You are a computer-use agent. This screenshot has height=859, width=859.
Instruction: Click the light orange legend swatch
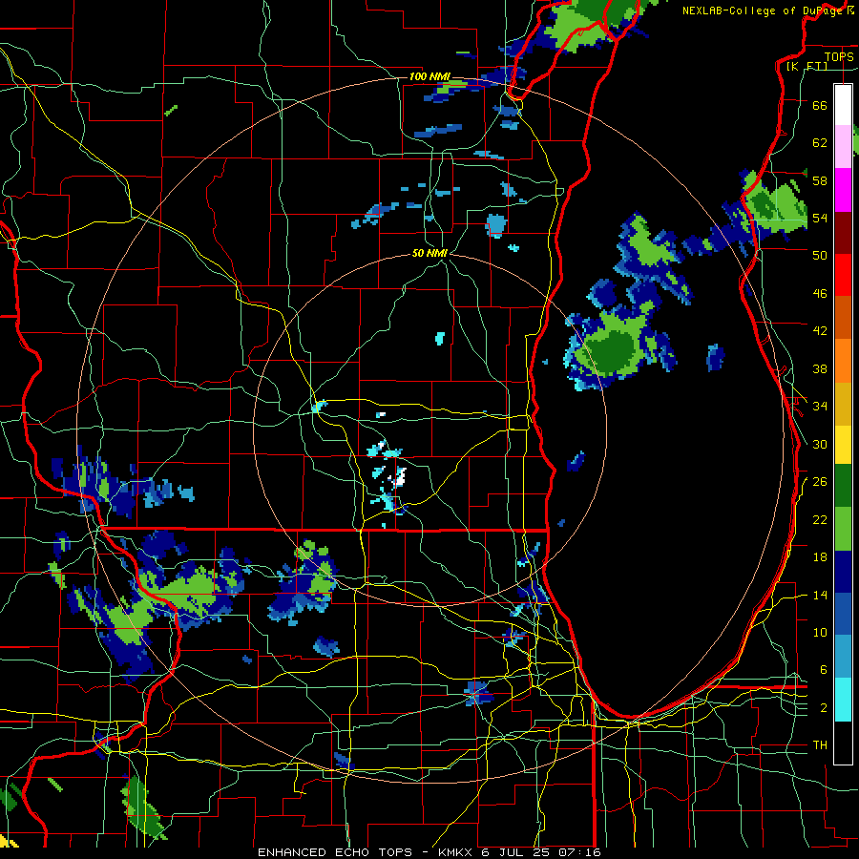coord(843,360)
